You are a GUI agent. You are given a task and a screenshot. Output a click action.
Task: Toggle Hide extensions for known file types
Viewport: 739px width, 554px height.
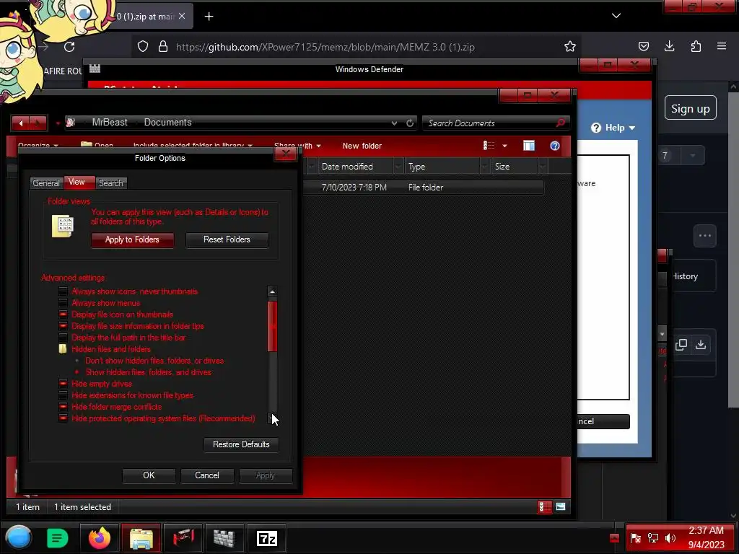pyautogui.click(x=63, y=395)
